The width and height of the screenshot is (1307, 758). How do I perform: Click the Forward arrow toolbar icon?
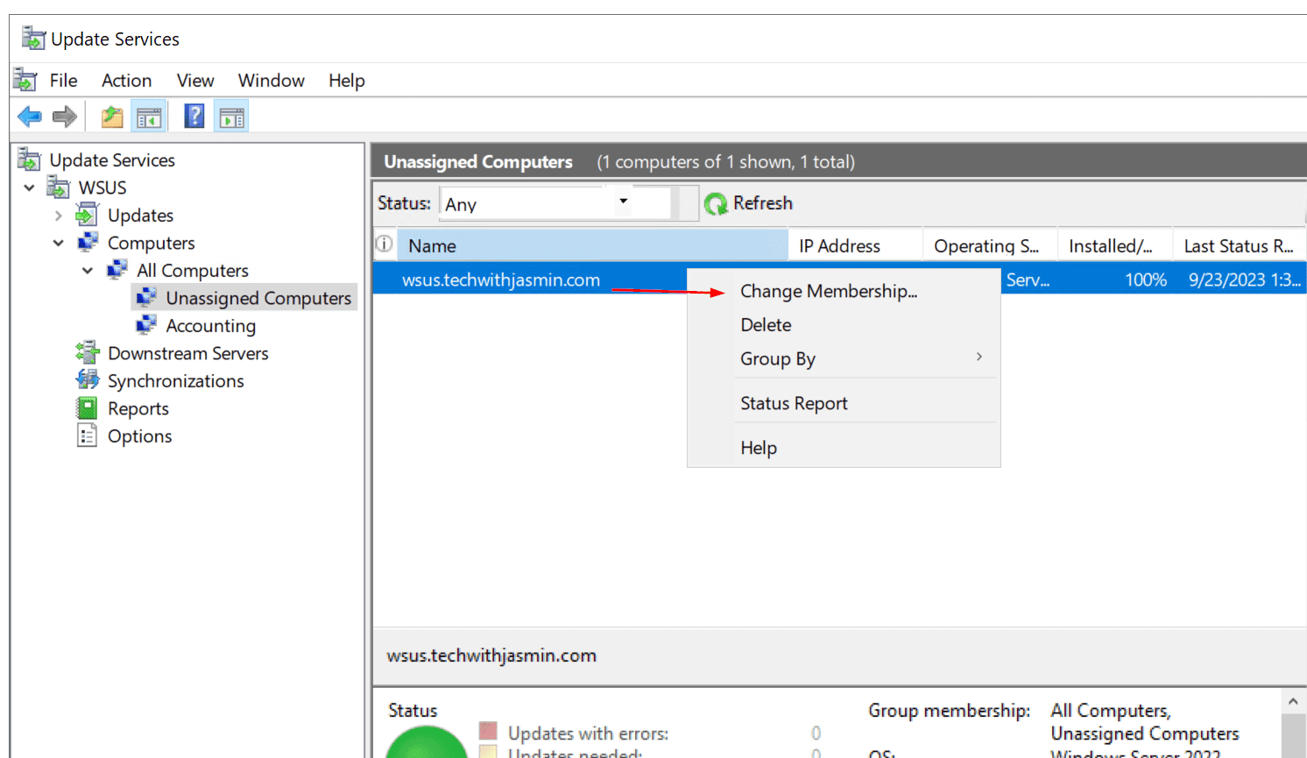65,116
